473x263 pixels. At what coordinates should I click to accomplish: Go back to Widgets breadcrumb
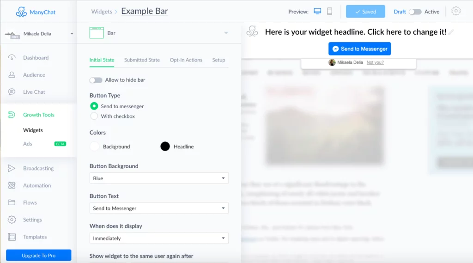click(102, 12)
